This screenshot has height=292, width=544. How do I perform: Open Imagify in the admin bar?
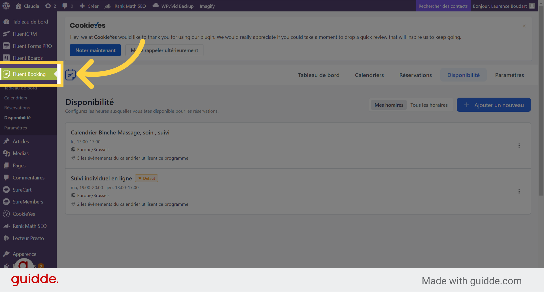click(207, 6)
